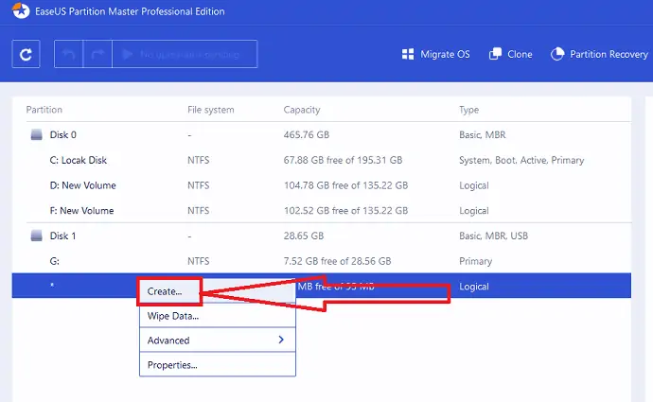This screenshot has height=402, width=653.
Task: Click the Logical type in highlighted row
Action: 474,287
